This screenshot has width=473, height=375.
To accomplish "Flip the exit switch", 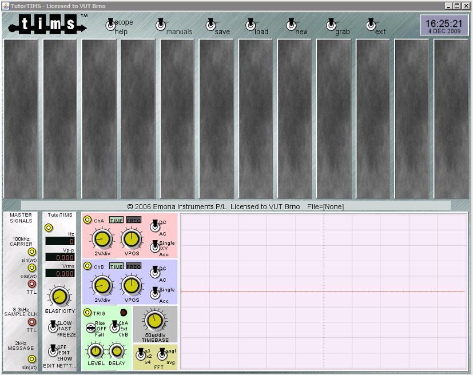I will [x=371, y=25].
